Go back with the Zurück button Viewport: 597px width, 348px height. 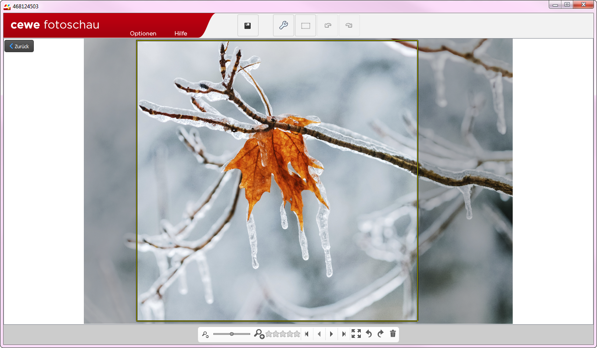(19, 46)
